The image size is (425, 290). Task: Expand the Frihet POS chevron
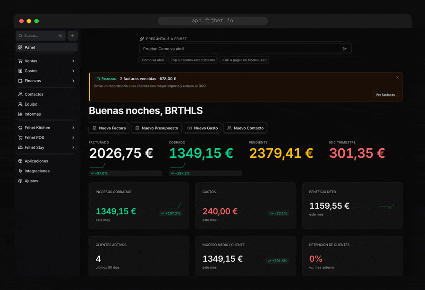[73, 138]
